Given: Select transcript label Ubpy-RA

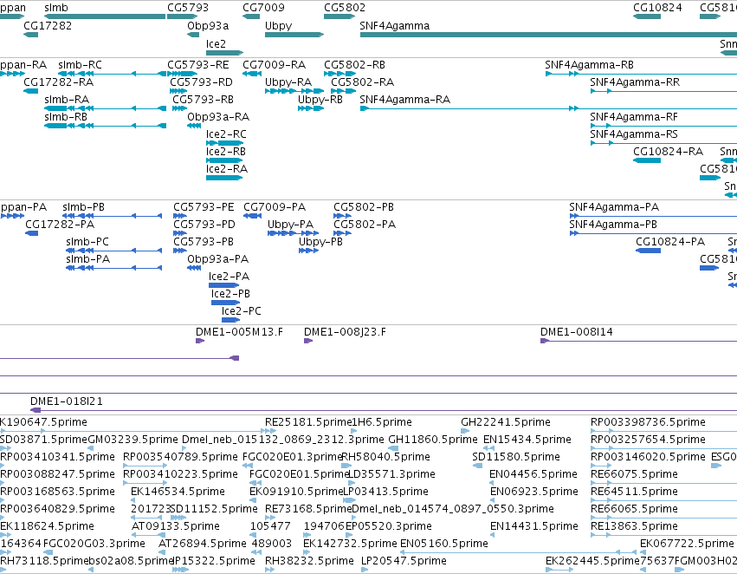Looking at the screenshot, I should pos(288,82).
